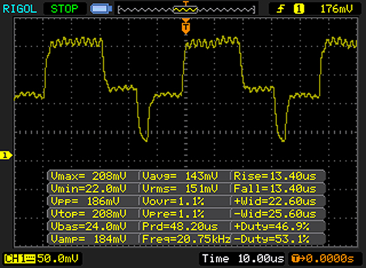The image size is (366, 268).
Task: Click the trigger source channel 1 badge
Action: [x=299, y=9]
